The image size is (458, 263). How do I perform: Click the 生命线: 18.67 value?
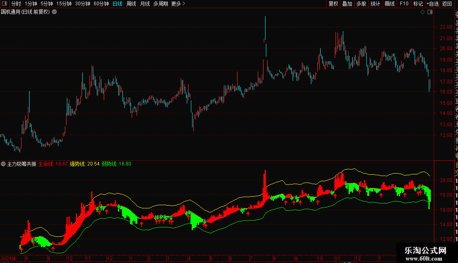(53, 164)
